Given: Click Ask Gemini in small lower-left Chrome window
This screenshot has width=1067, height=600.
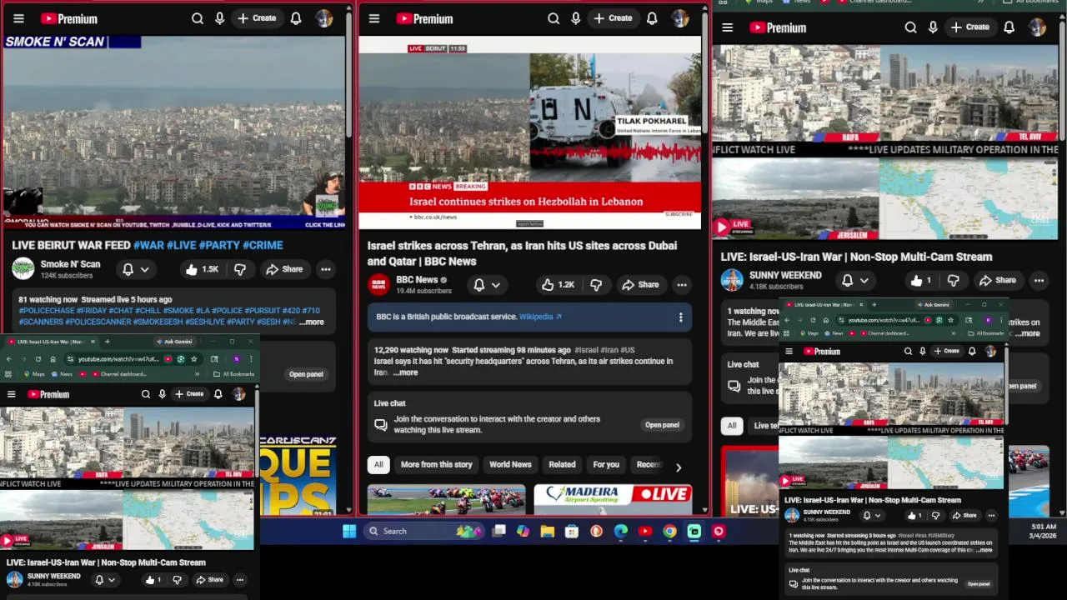Looking at the screenshot, I should coord(173,342).
